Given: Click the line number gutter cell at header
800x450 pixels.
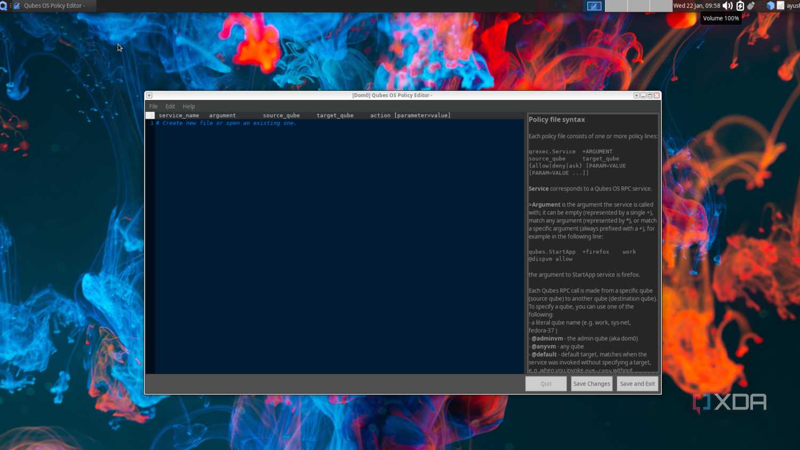Looking at the screenshot, I should click(150, 115).
